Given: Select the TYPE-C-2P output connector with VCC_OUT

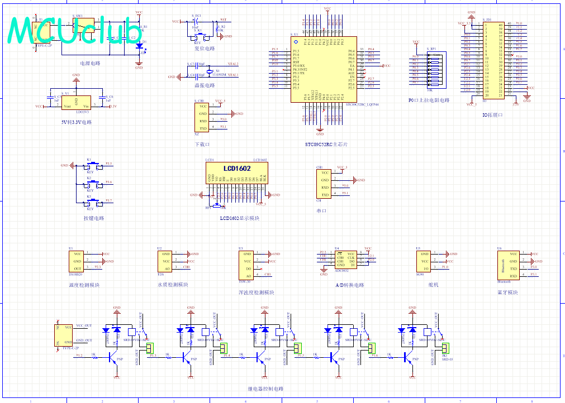Looking at the screenshot, I should 63,335.
